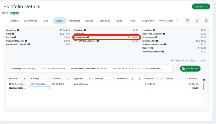Sort by the Balance column header
216x124 pixels.
click(x=193, y=79)
